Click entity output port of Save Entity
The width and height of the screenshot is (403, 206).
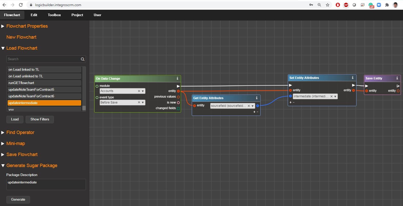point(398,91)
